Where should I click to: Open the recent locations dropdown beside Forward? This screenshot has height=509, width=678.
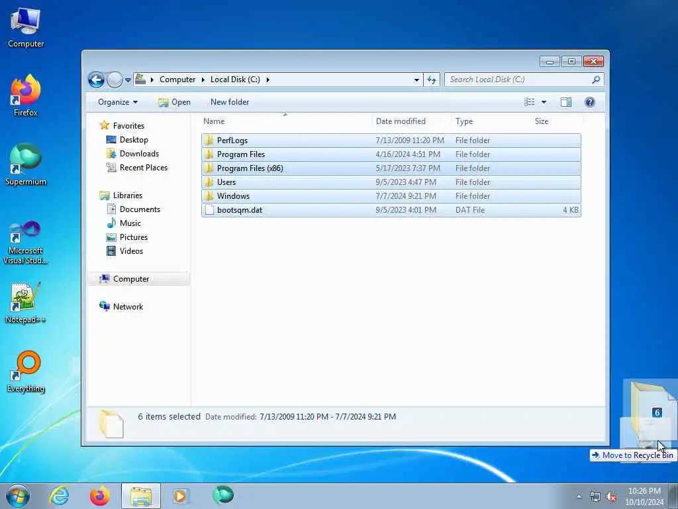point(128,80)
